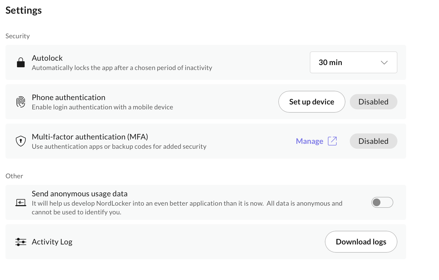
Task: Click the Activity Log label
Action: [x=52, y=242]
